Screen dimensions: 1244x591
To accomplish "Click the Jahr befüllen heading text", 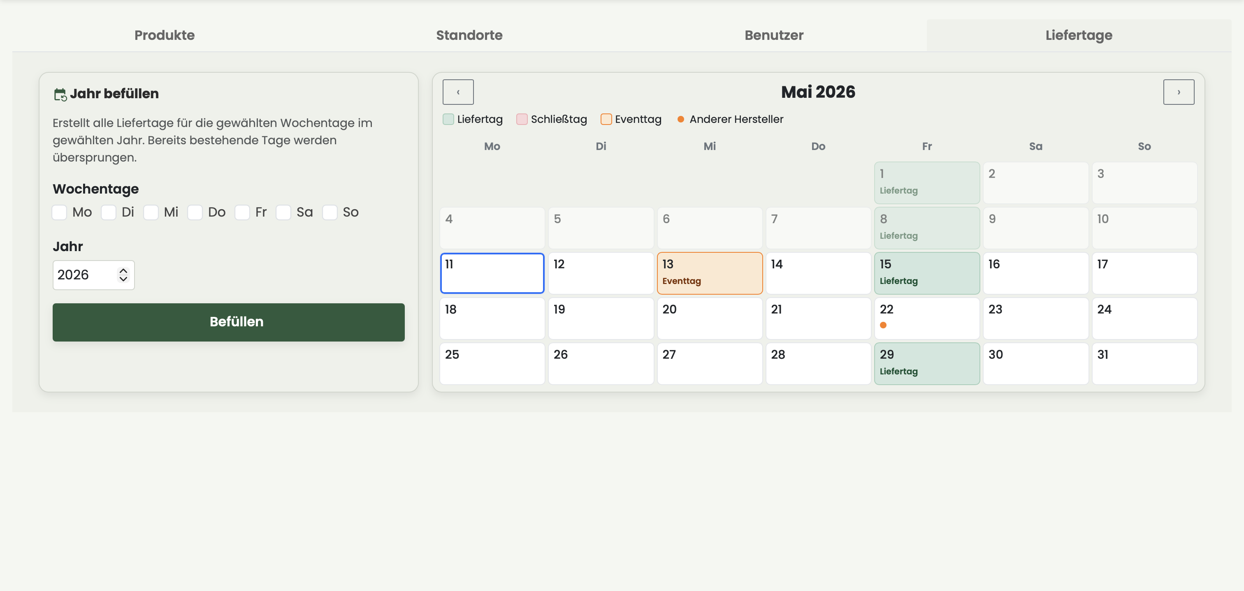I will [114, 94].
